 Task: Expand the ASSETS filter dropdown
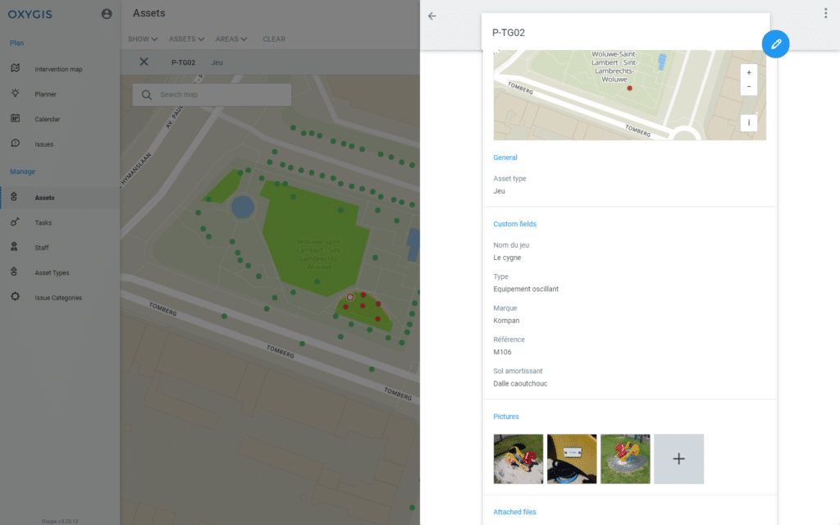tap(186, 39)
